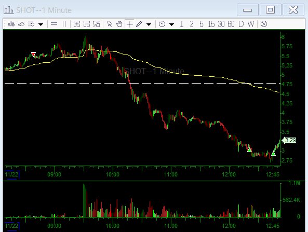This screenshot has height=232, width=308.
Task: Click the 12:45 label on price time axis
Action: (273, 174)
